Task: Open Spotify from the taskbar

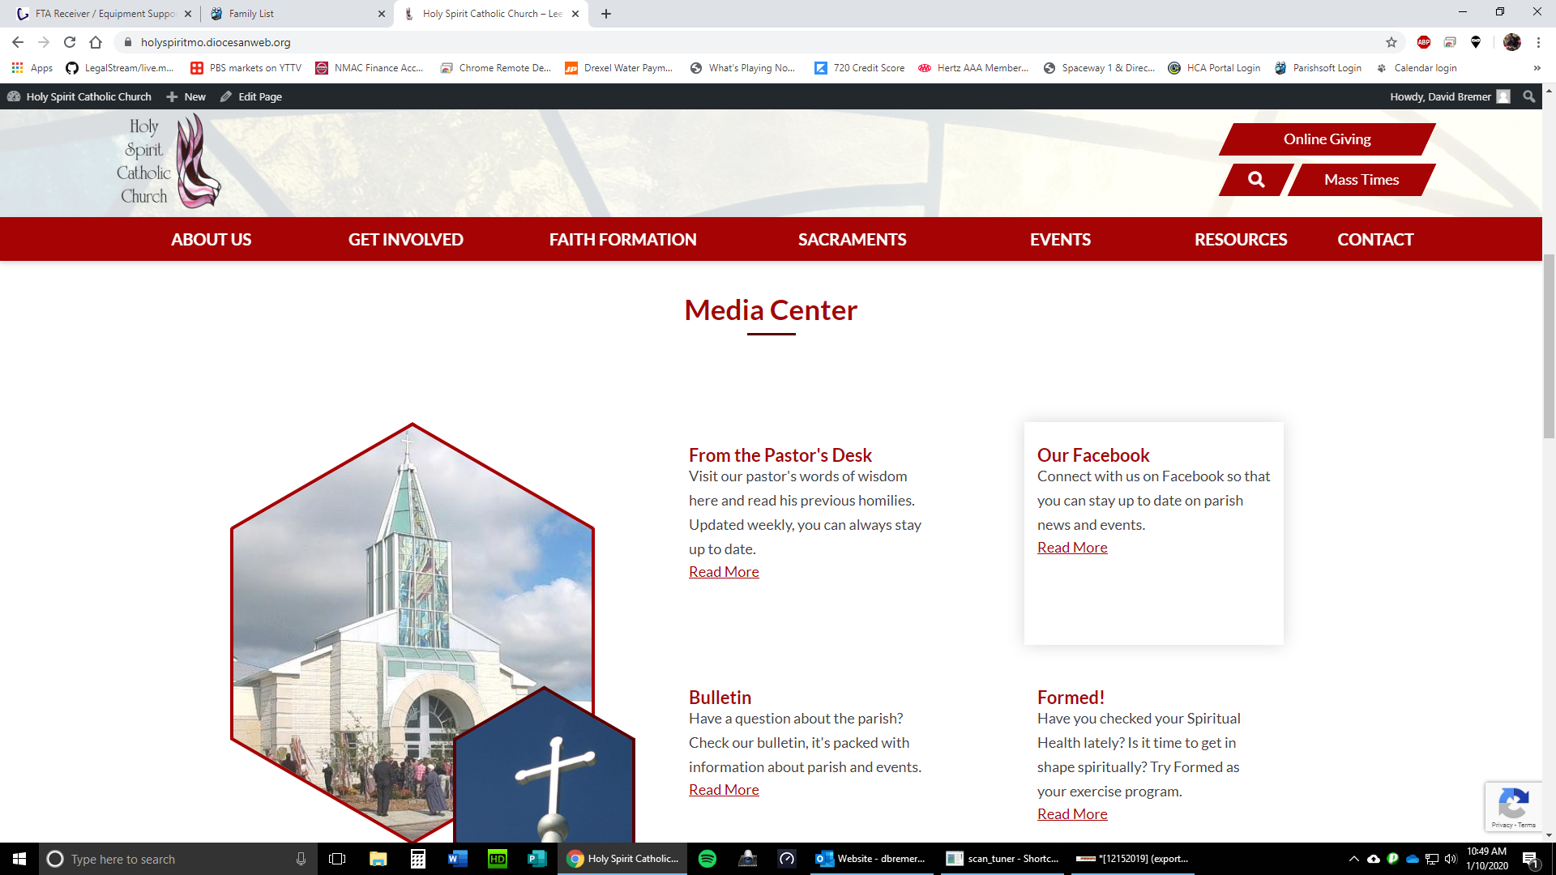Action: [x=707, y=859]
